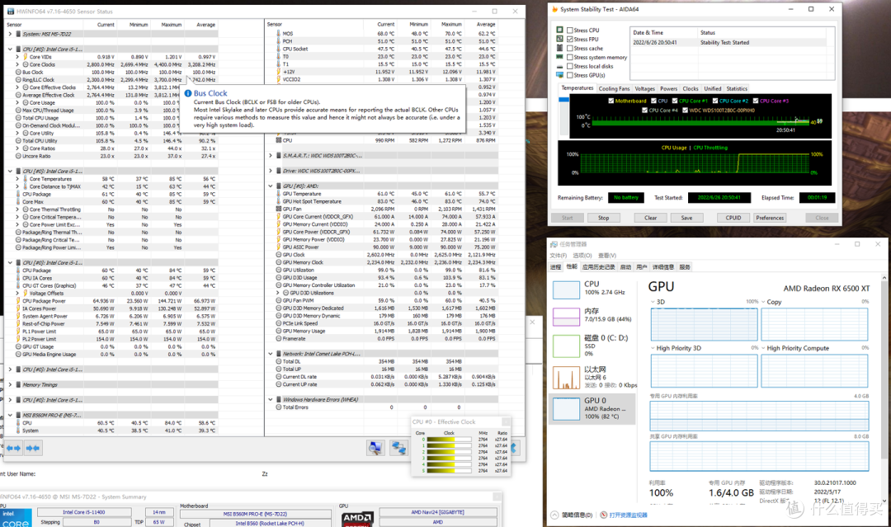
Task: Switch to the Statistics tab in AIDA64
Action: tap(737, 88)
